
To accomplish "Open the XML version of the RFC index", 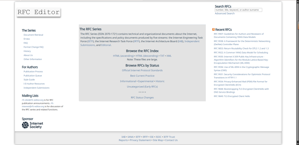I will tap(169, 56).
